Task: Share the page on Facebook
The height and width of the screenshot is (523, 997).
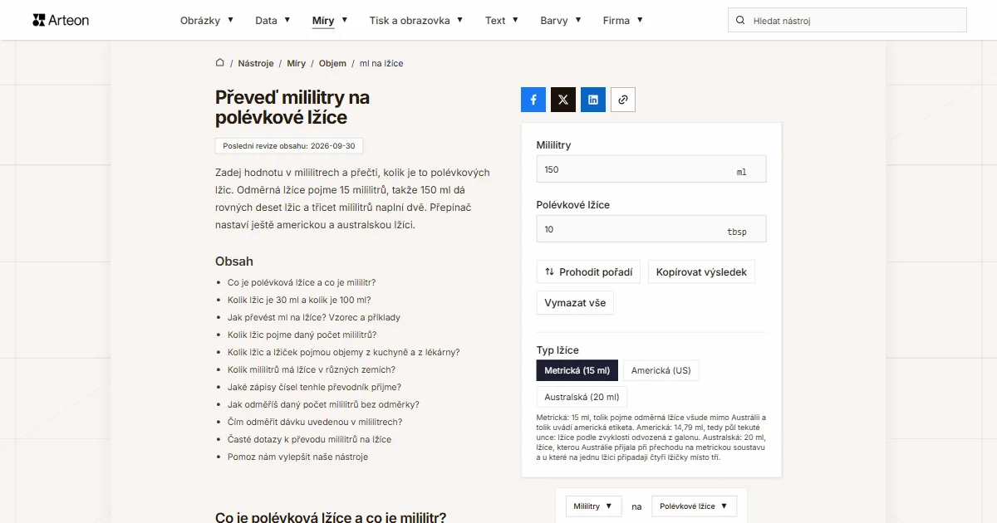Action: (533, 100)
